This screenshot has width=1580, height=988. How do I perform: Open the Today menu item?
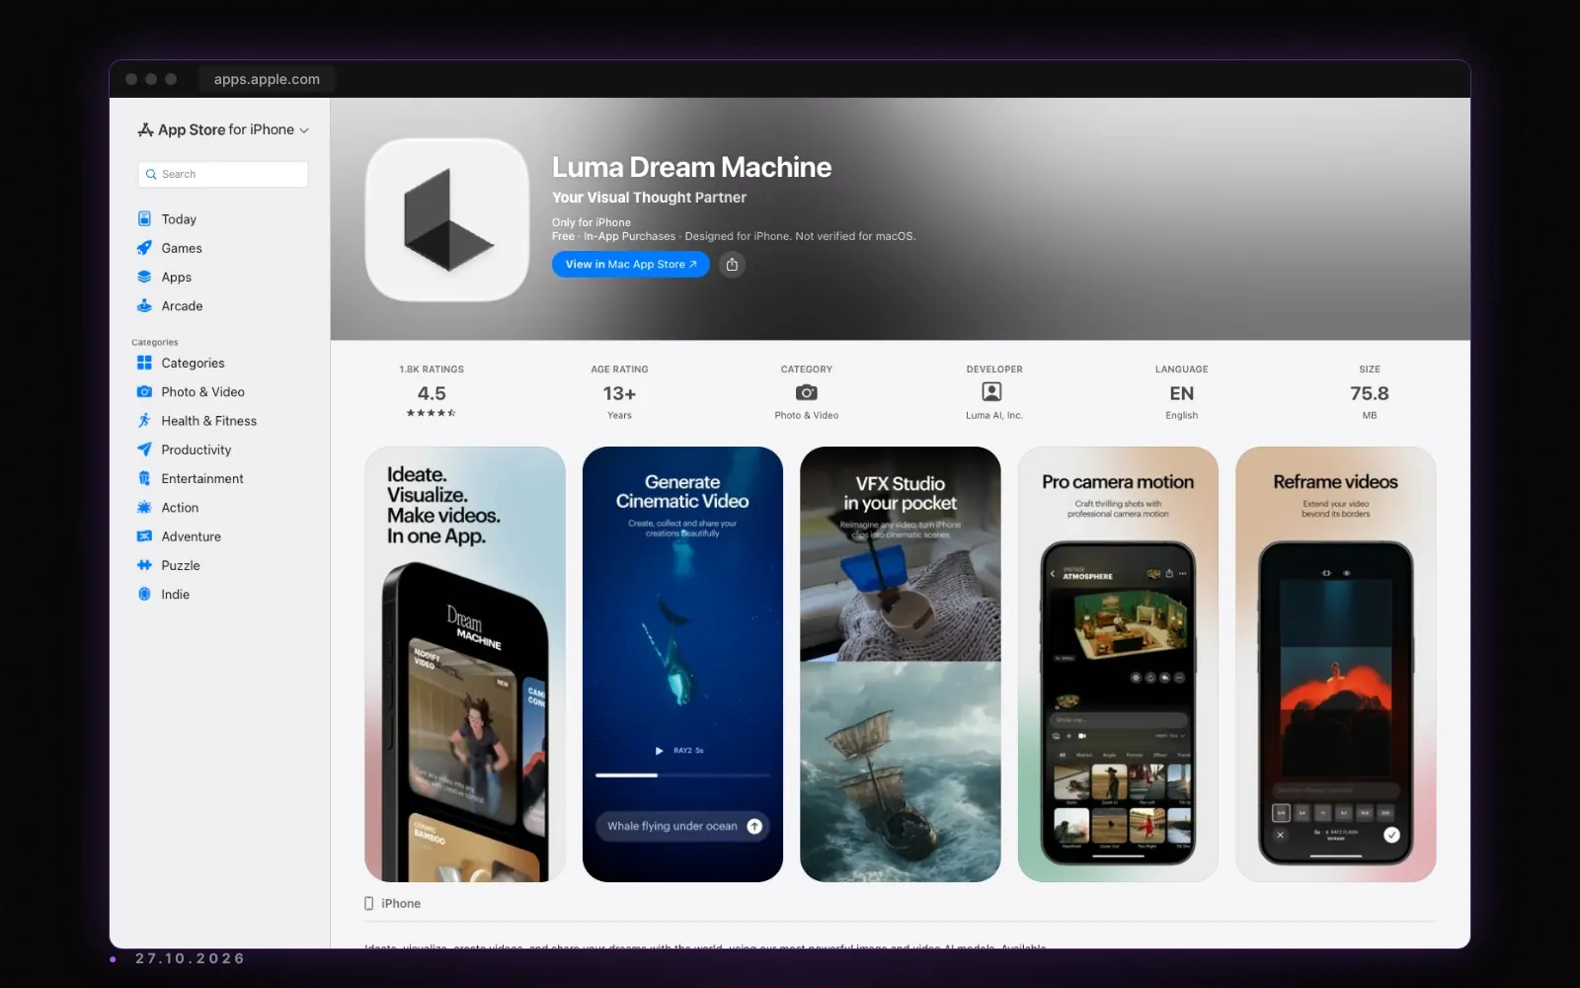coord(179,219)
